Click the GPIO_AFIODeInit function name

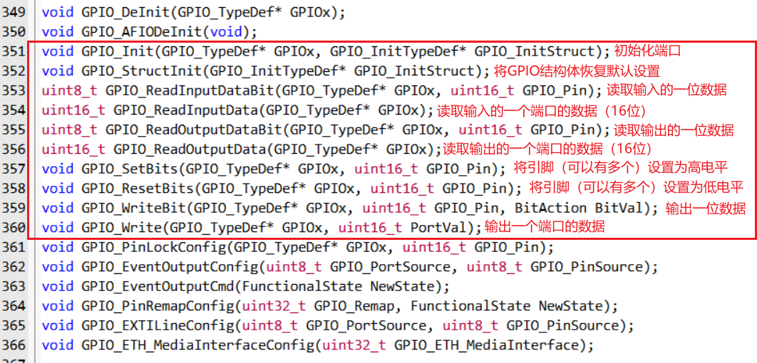(x=141, y=32)
